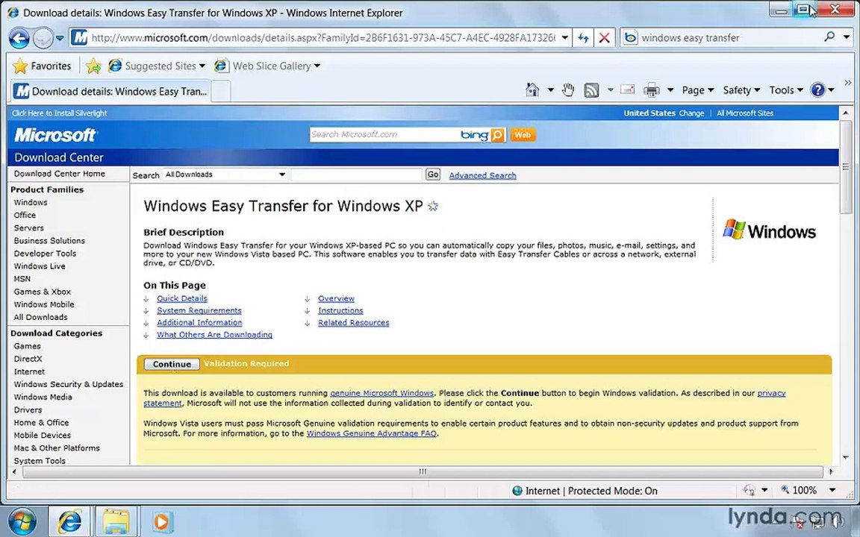
Task: Click the Windows logo image
Action: (769, 230)
